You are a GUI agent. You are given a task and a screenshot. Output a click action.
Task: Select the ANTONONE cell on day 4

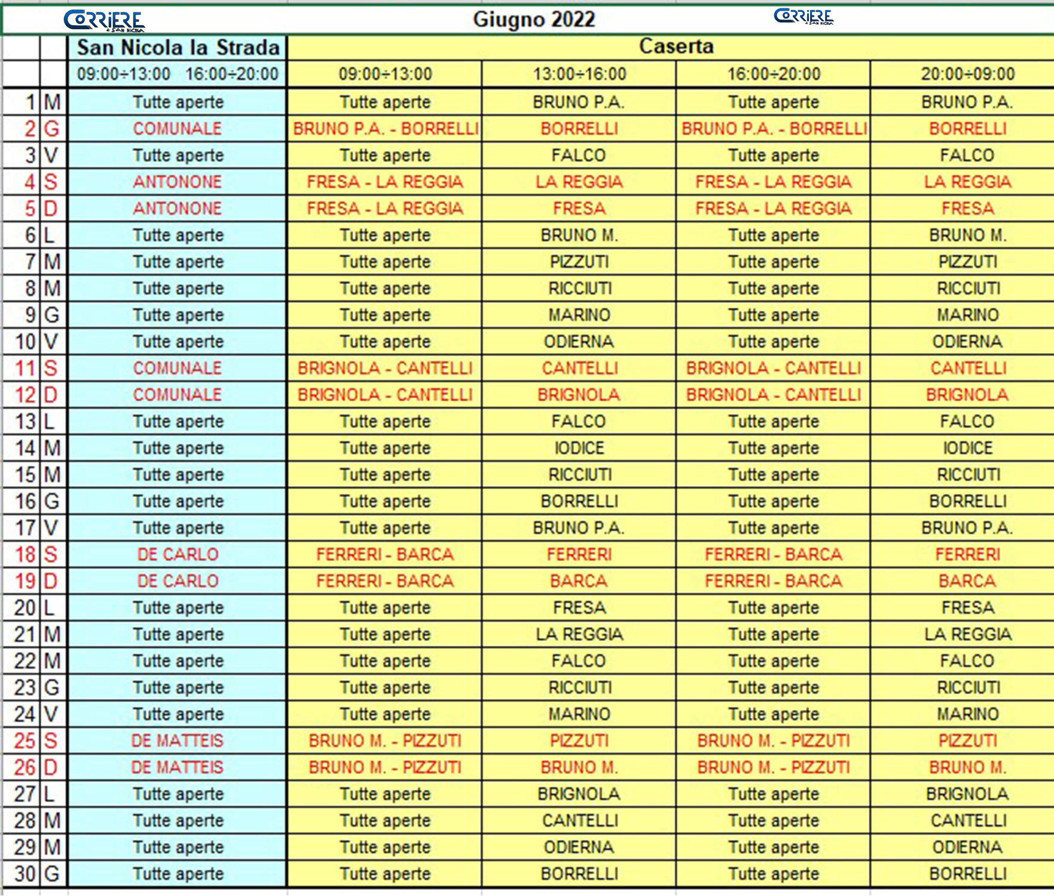tap(178, 182)
